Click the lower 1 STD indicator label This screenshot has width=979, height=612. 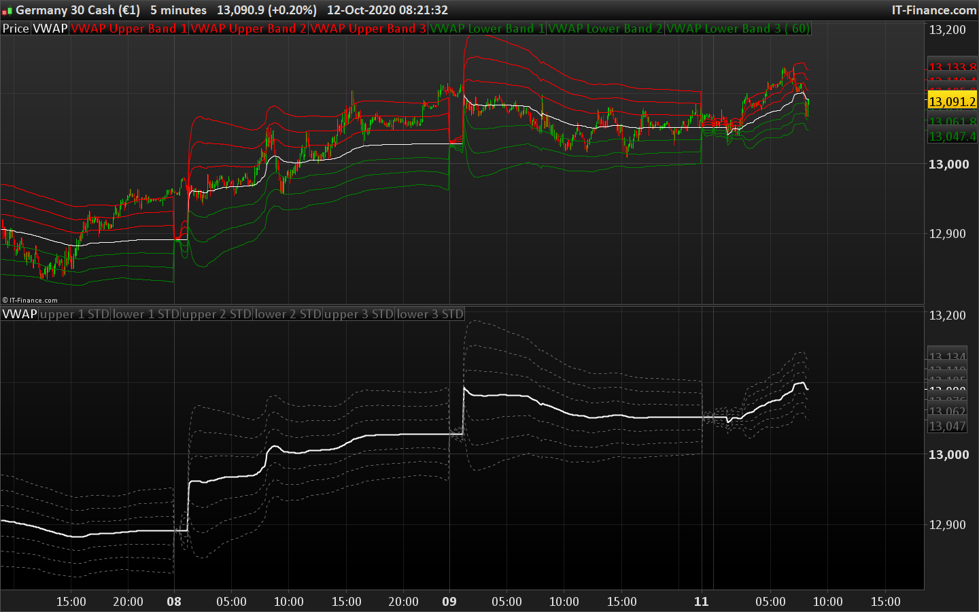click(x=145, y=314)
